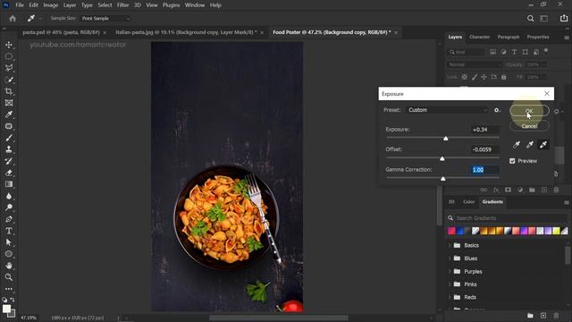Image resolution: width=572 pixels, height=322 pixels.
Task: Close the Exposure dialog
Action: pos(546,94)
